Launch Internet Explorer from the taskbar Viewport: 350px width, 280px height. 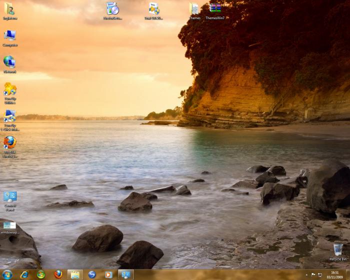click(x=24, y=274)
